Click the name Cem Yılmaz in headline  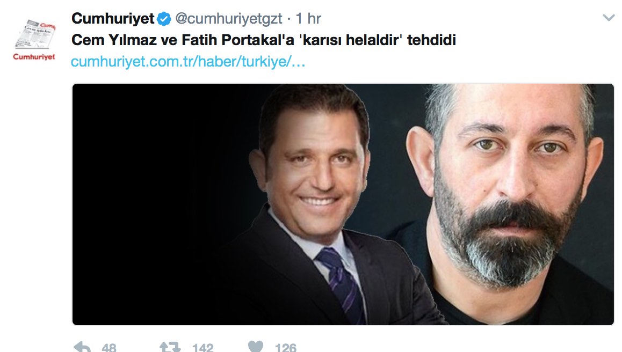114,40
